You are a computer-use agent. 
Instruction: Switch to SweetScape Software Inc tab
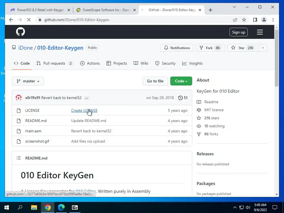[x=106, y=10]
